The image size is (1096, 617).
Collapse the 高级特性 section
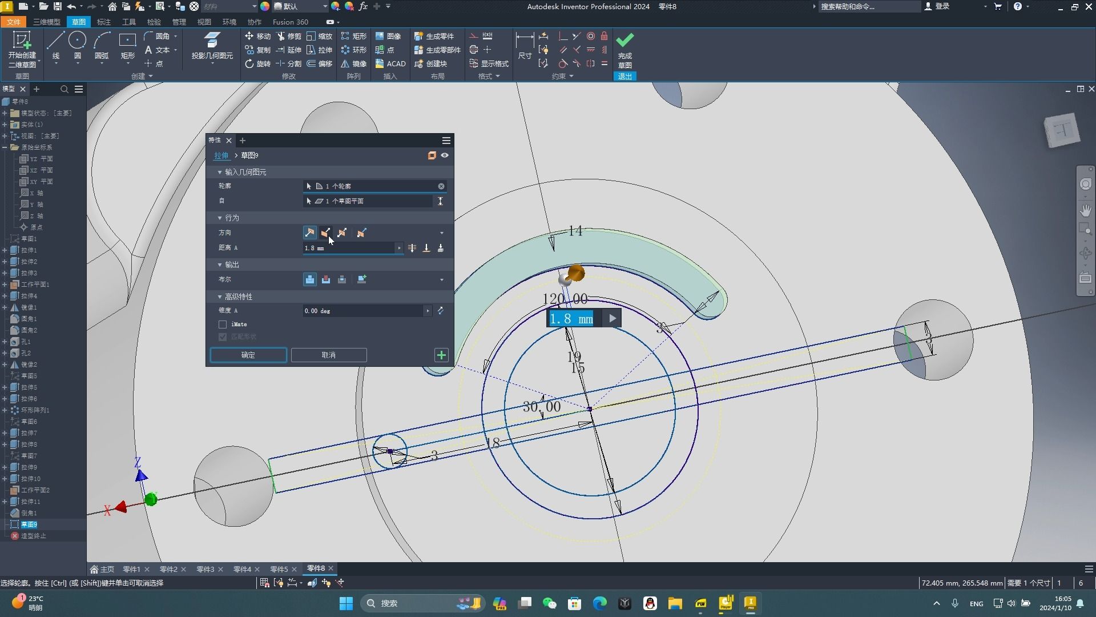coord(220,297)
